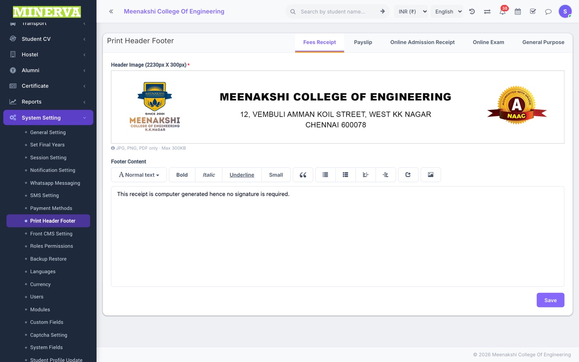The image size is (579, 362).
Task: Open SMS Setting in sidebar
Action: point(44,195)
